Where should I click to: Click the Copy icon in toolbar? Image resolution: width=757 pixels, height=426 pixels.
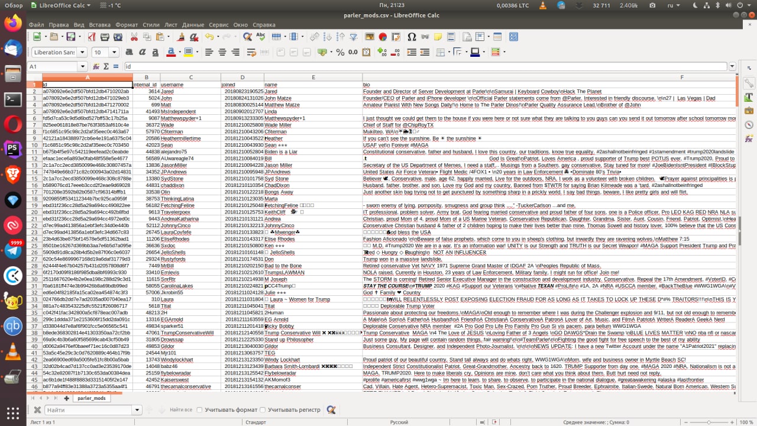pos(147,37)
